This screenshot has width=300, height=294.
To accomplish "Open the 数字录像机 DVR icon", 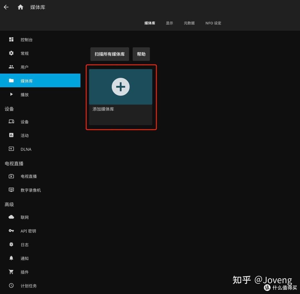I will [11, 190].
